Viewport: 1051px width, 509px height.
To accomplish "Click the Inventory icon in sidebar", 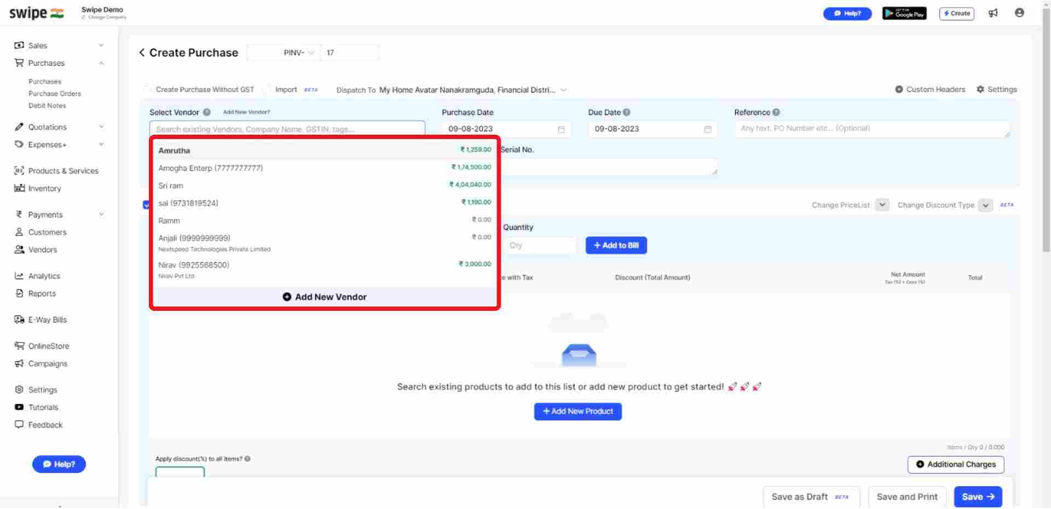I will 19,188.
